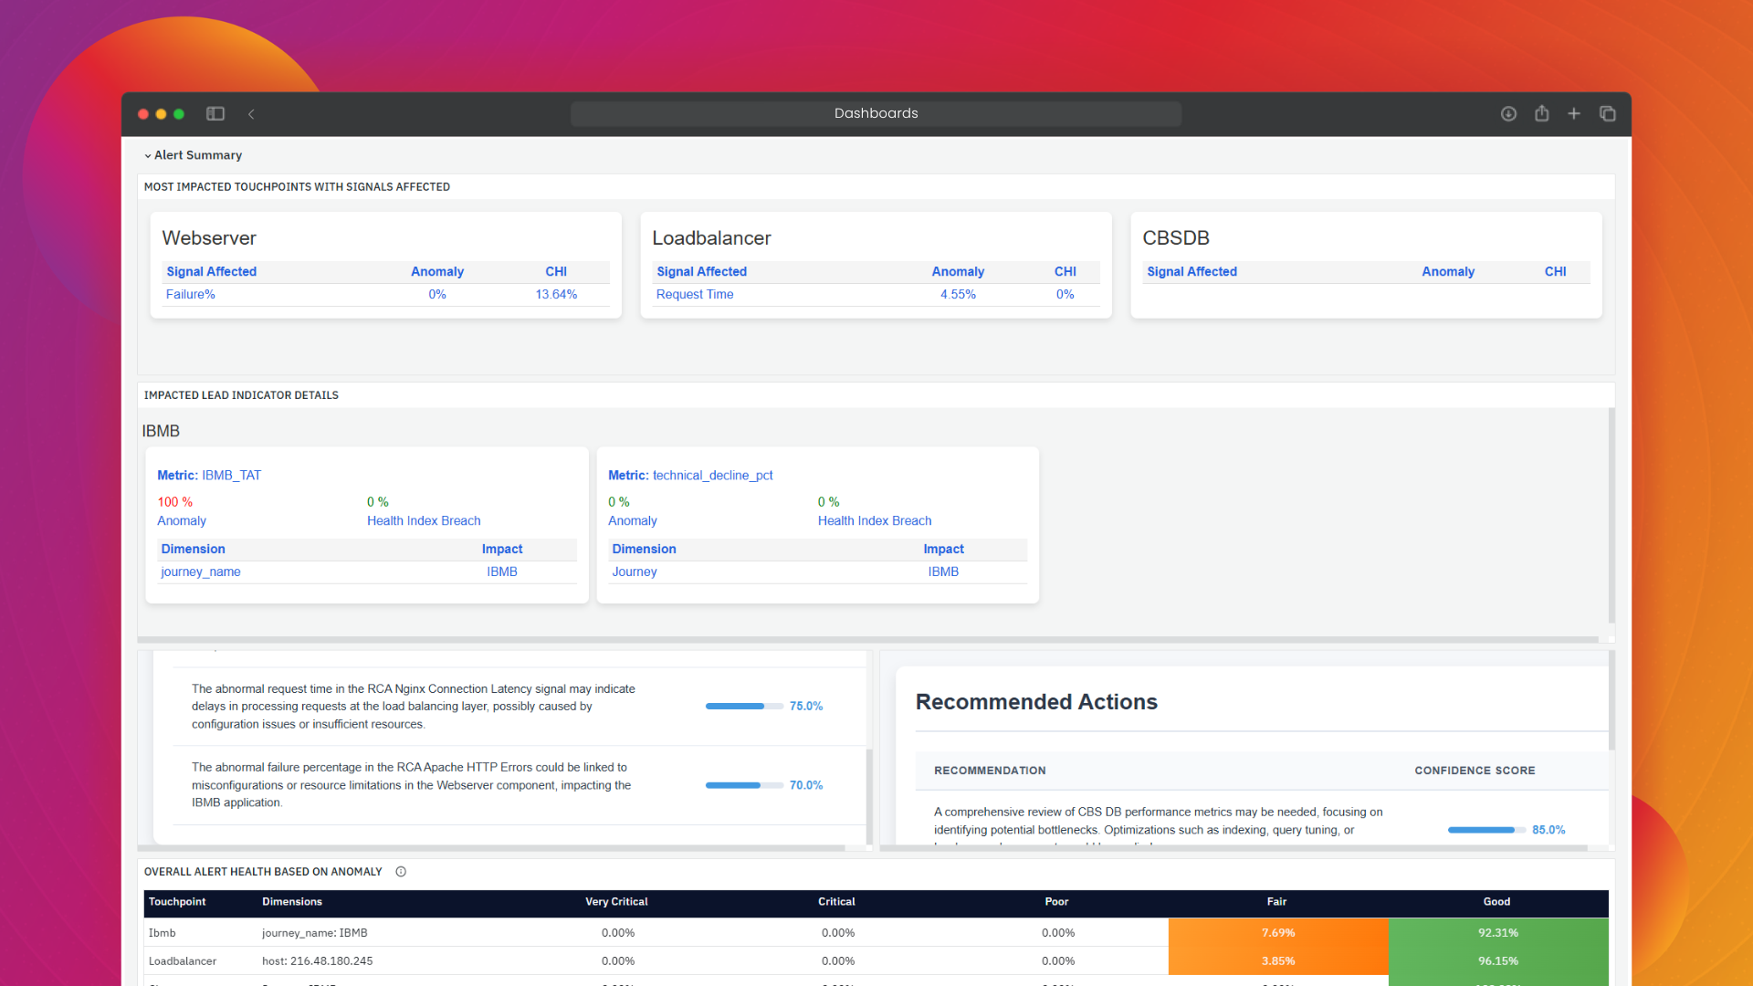Screen dimensions: 1753x986
Task: Click the 85.0% confidence score bar
Action: [1485, 830]
